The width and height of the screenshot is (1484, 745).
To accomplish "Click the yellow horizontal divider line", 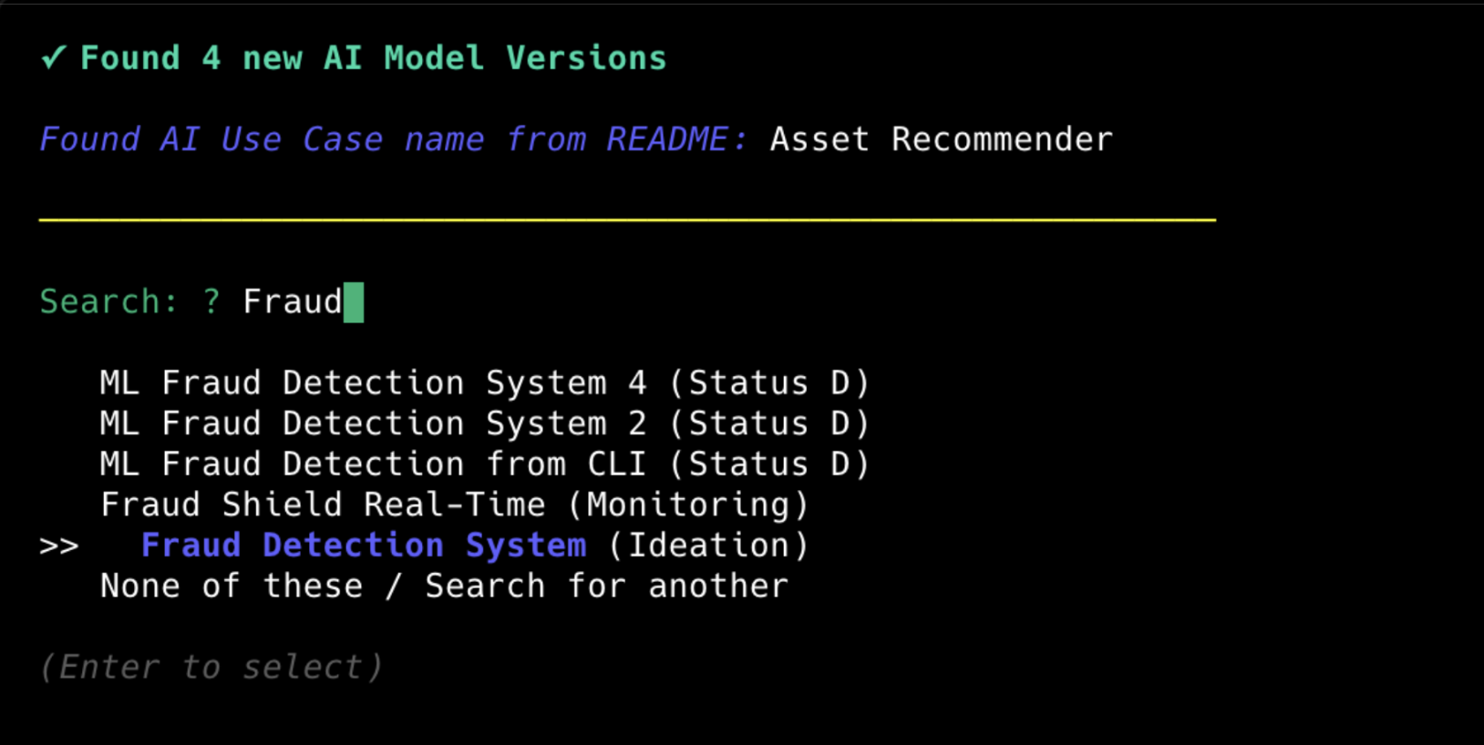I will coord(627,219).
